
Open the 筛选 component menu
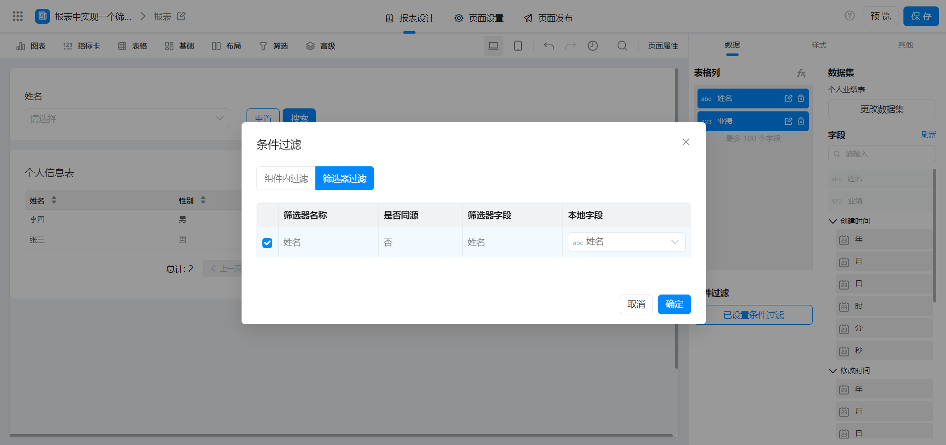(x=273, y=46)
